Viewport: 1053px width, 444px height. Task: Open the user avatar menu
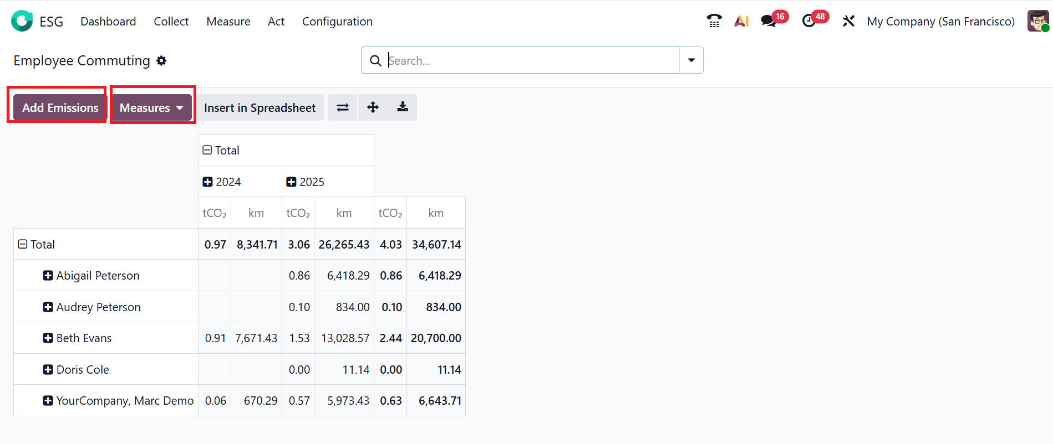[1037, 21]
